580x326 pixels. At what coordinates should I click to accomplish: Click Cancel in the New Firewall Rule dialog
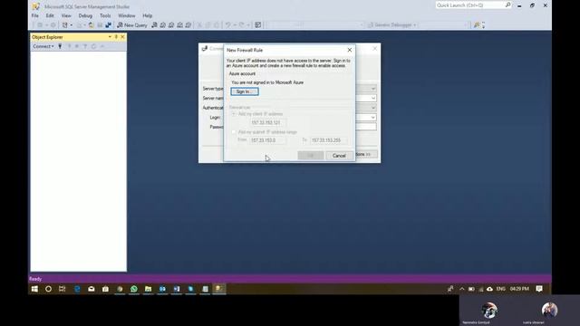point(339,156)
